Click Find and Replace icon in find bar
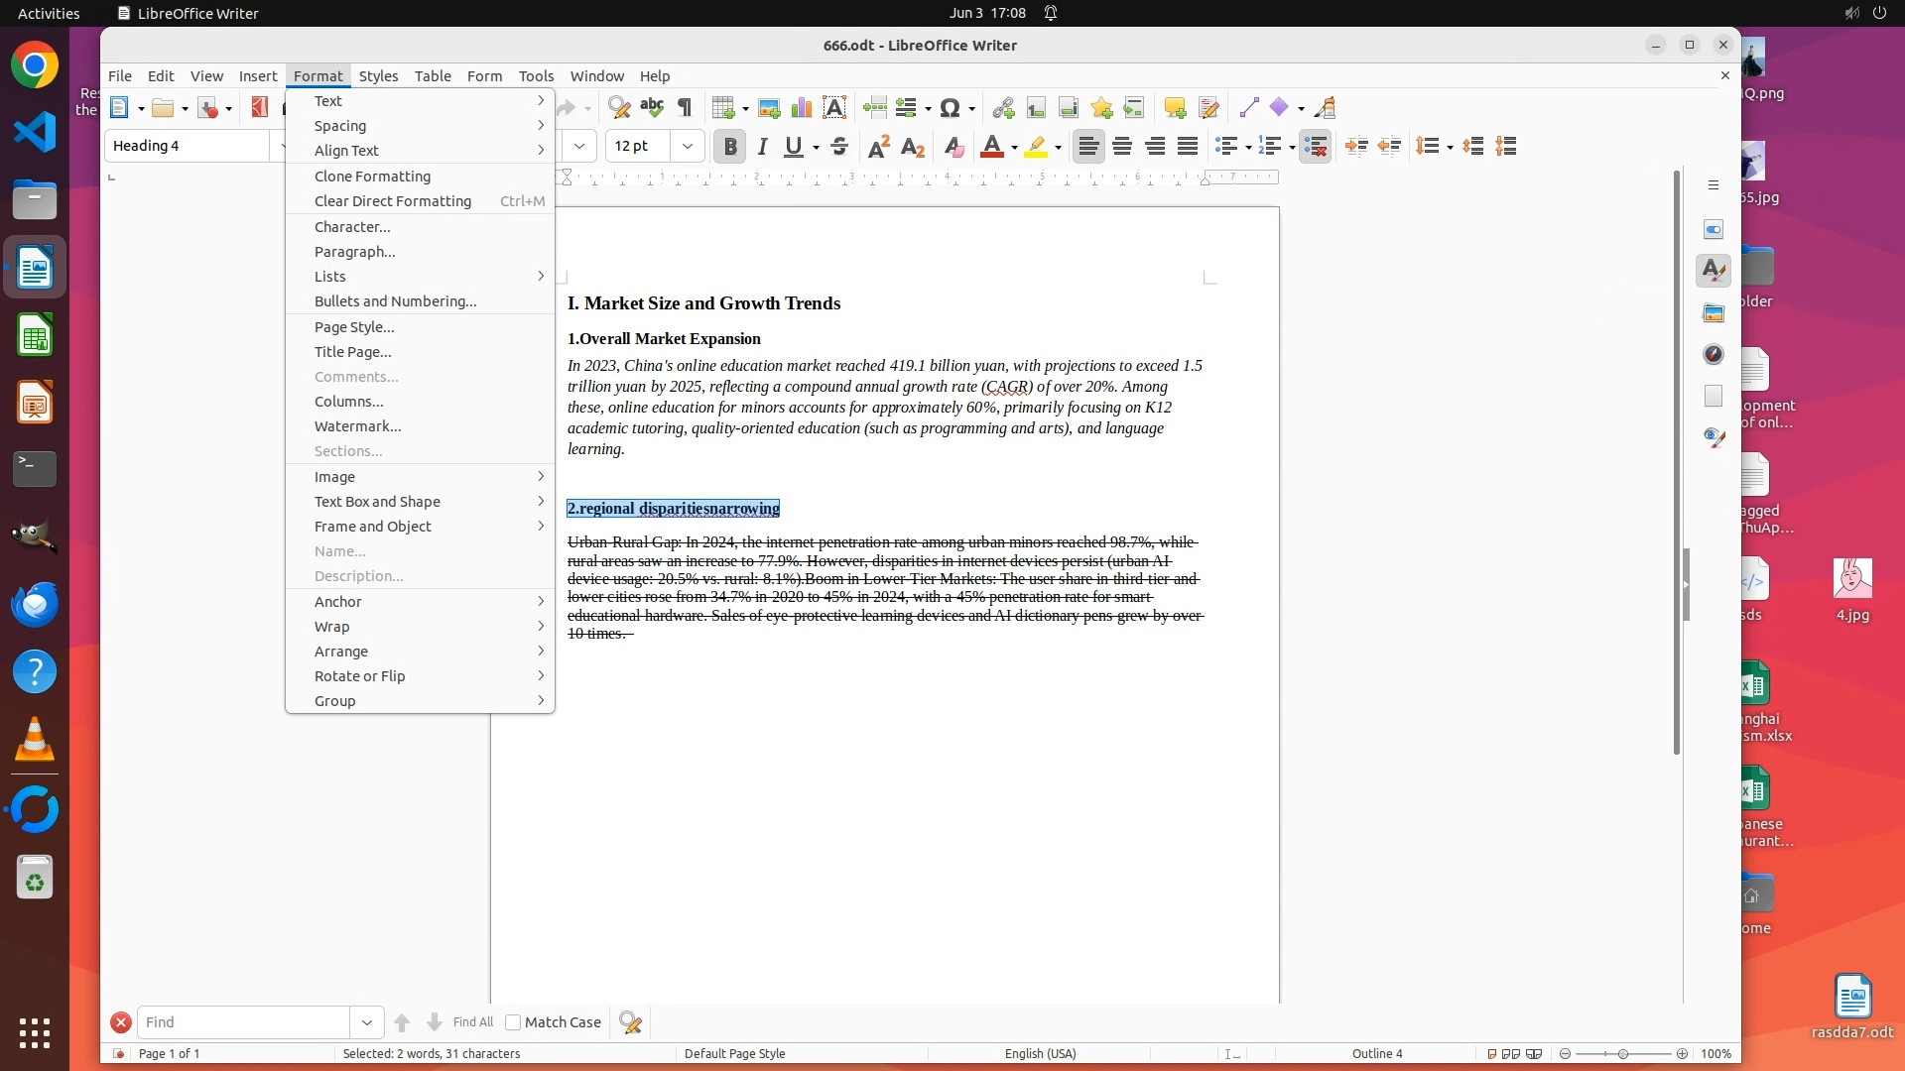 [630, 1022]
